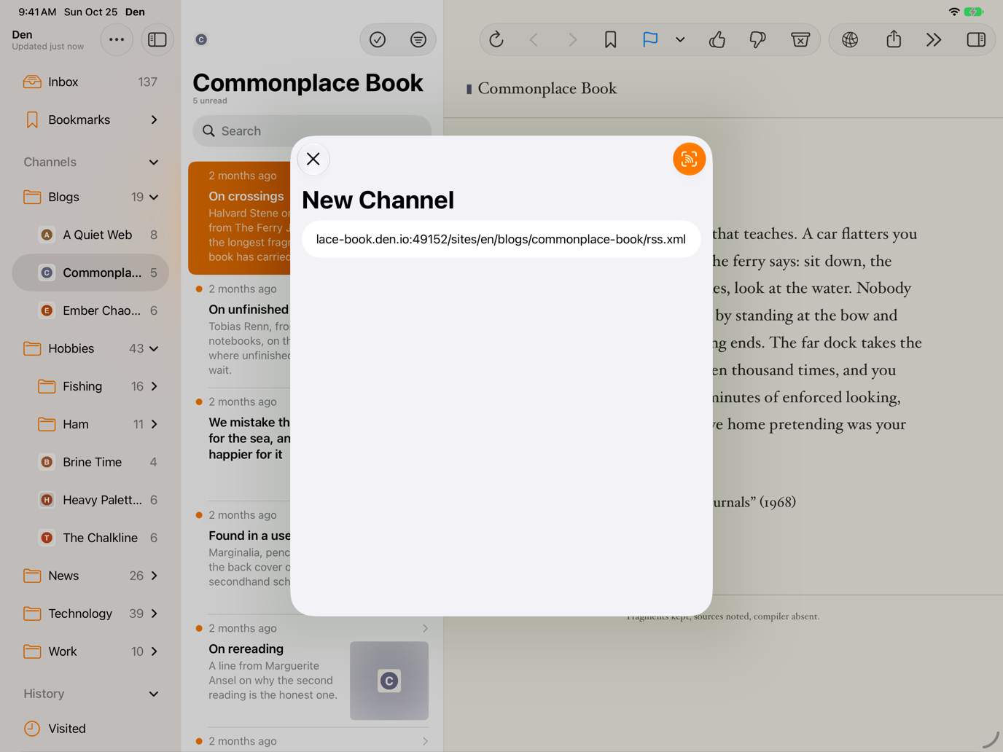Collapse the Blogs folder
Screen dimensions: 1003x752
(154, 197)
